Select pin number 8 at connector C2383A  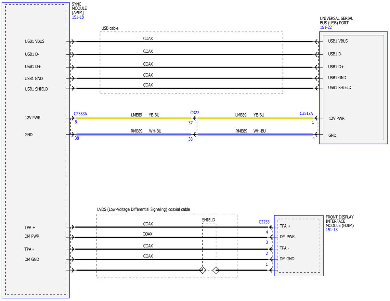76,122
